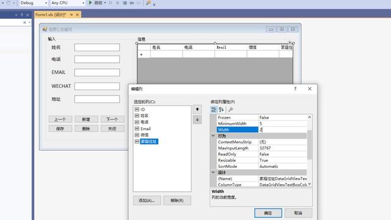
Task: Switch property grid to Alphabetical sort
Action: click(221, 109)
